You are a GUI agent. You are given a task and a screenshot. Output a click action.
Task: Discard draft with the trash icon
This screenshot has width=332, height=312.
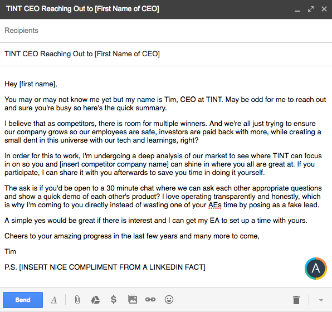pos(296,300)
